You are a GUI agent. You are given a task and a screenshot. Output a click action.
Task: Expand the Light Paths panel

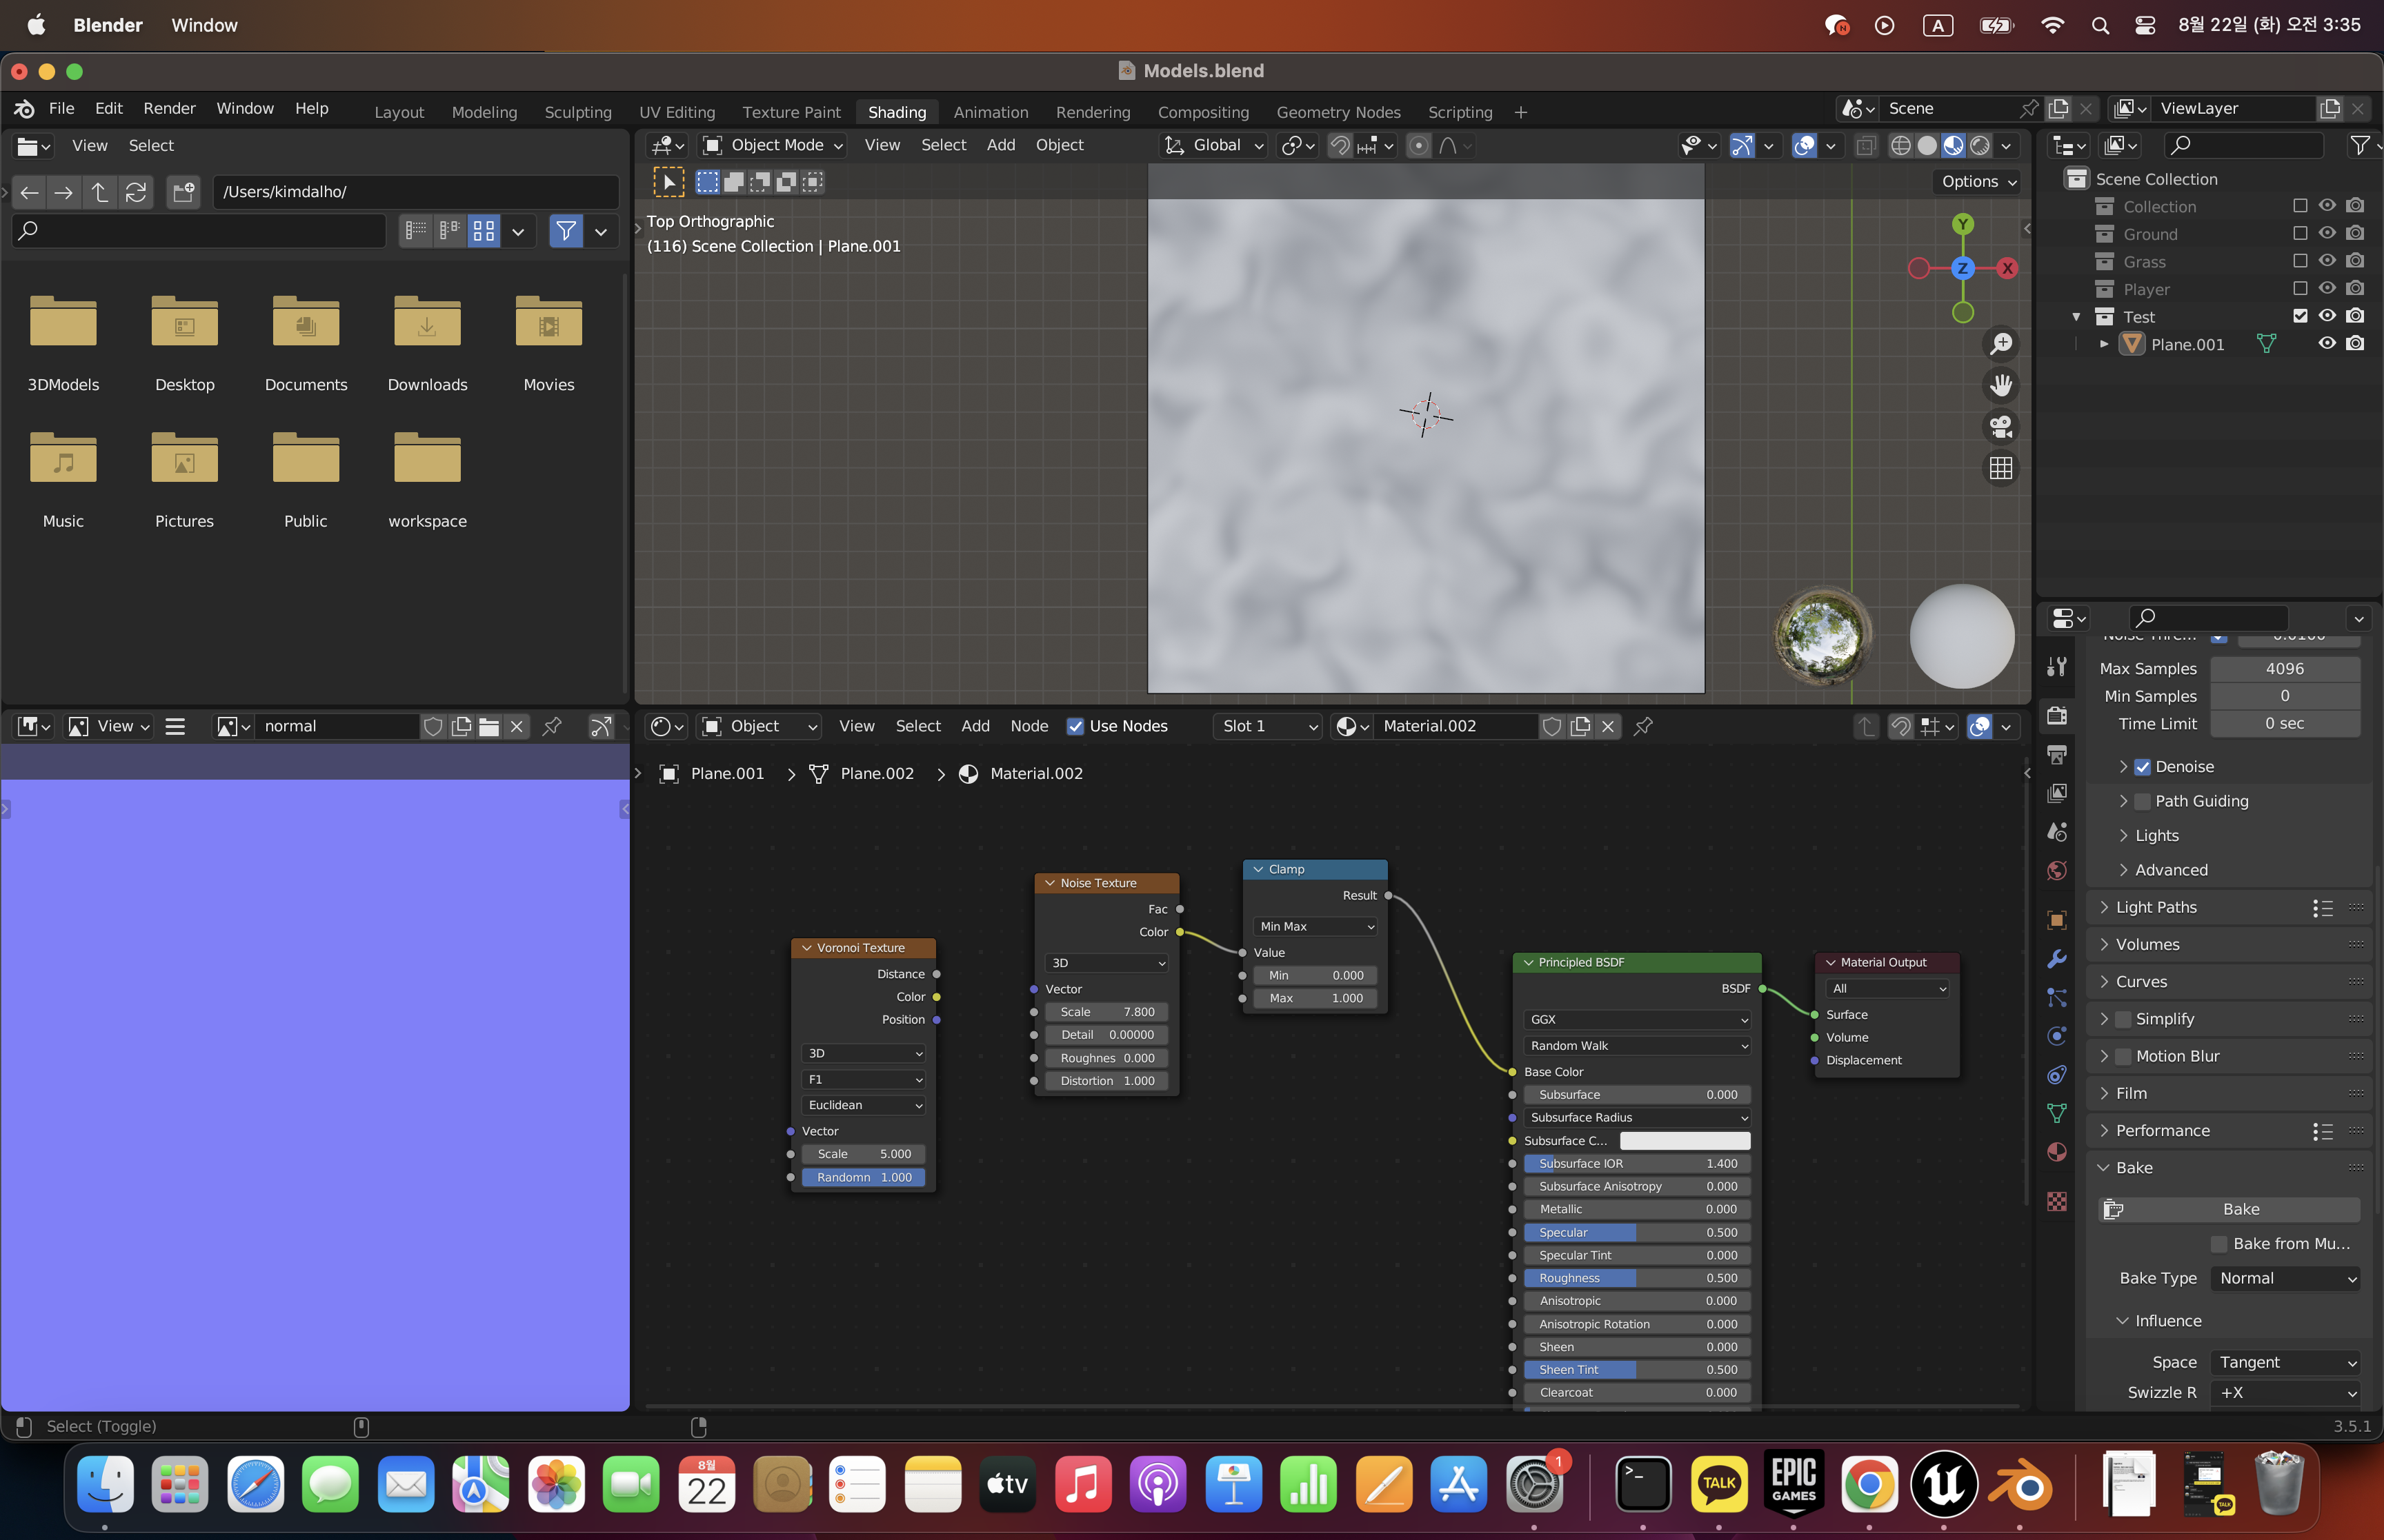click(x=2156, y=907)
